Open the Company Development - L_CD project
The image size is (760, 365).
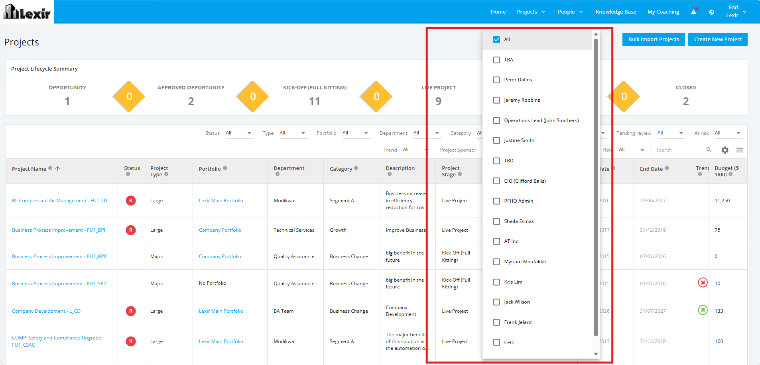(x=46, y=311)
